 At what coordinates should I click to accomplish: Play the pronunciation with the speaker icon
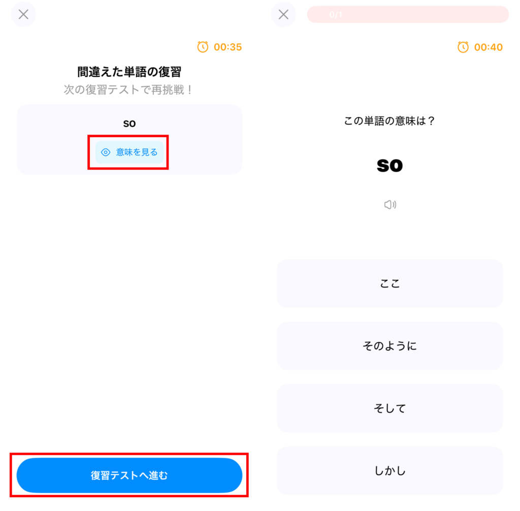coord(389,205)
